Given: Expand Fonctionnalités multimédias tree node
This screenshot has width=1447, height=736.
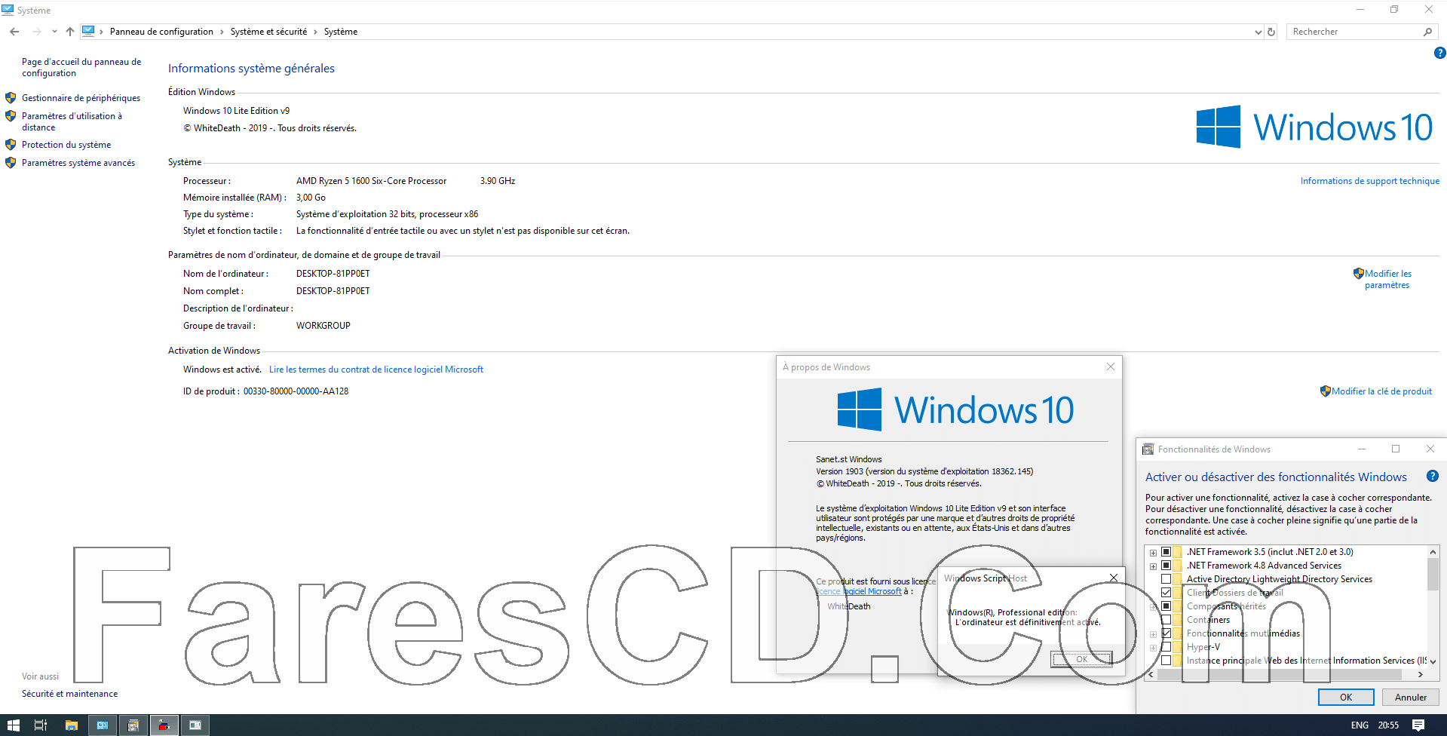Looking at the screenshot, I should coord(1153,634).
